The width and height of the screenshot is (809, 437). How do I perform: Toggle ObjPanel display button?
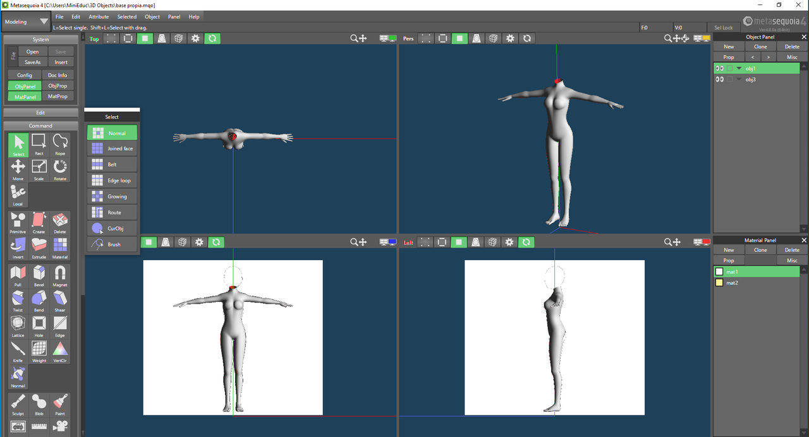[x=25, y=86]
